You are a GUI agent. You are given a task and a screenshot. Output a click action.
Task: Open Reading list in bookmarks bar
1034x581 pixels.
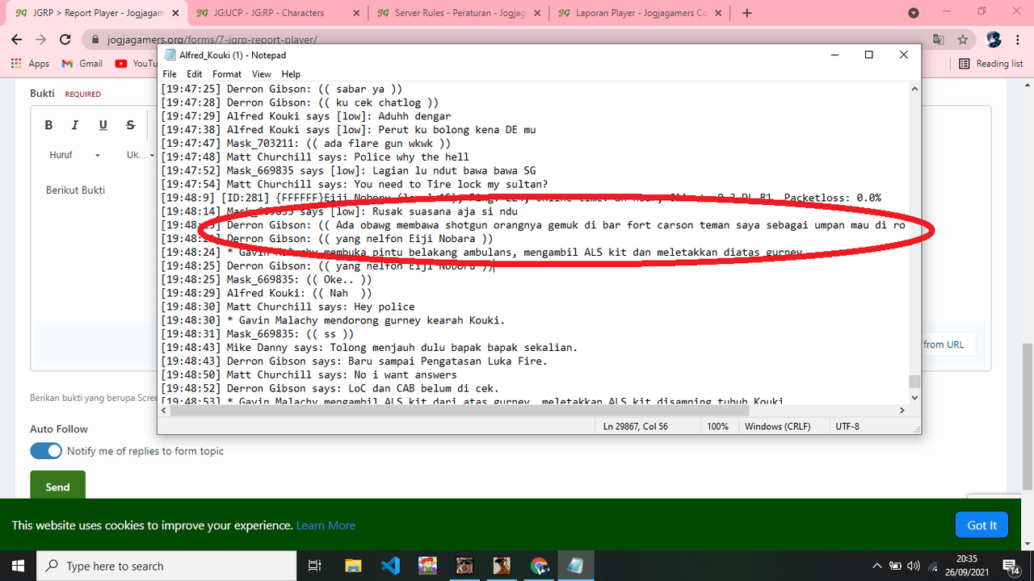click(x=991, y=63)
